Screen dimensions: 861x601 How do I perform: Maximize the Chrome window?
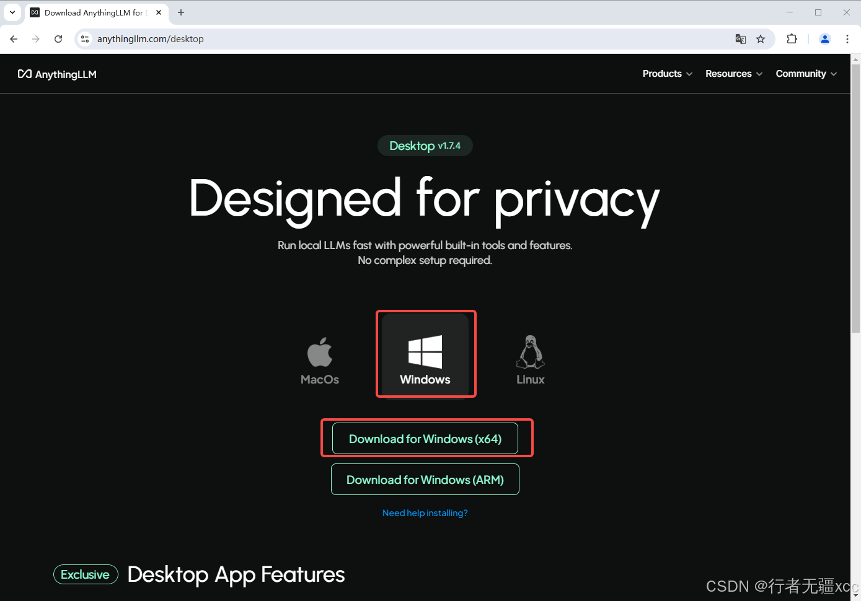(818, 12)
